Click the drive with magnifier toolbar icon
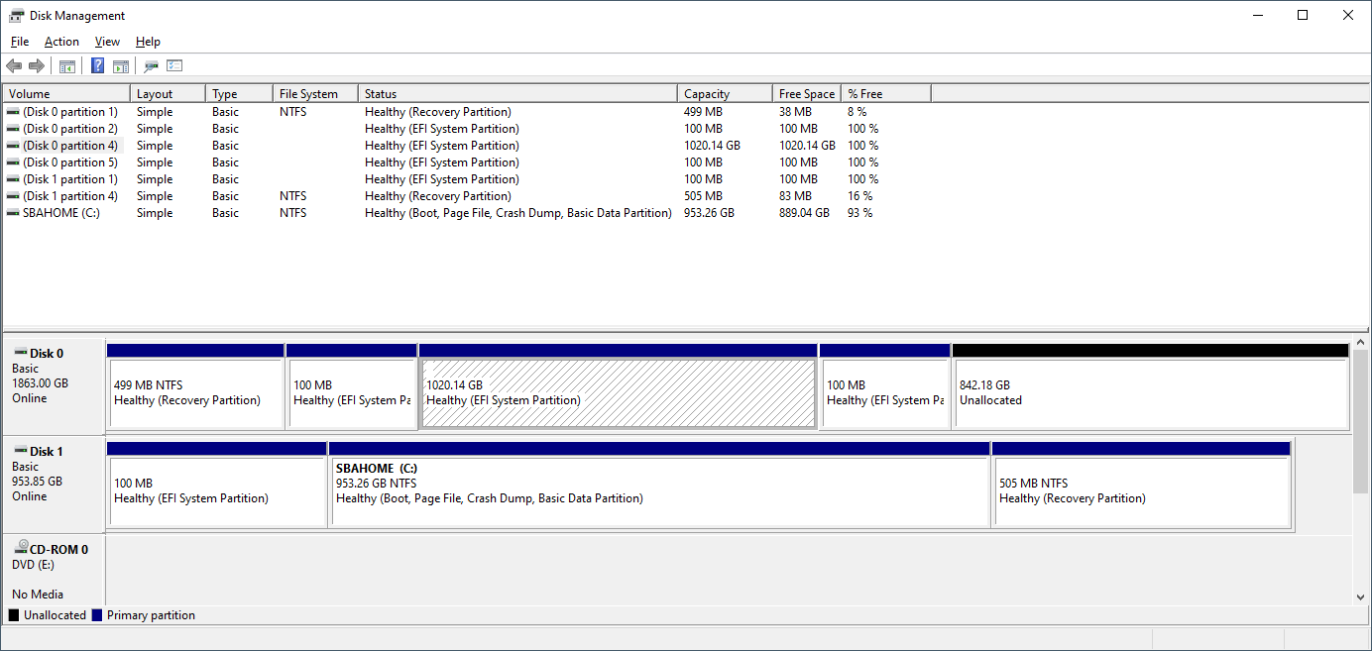The image size is (1372, 651). [x=152, y=66]
